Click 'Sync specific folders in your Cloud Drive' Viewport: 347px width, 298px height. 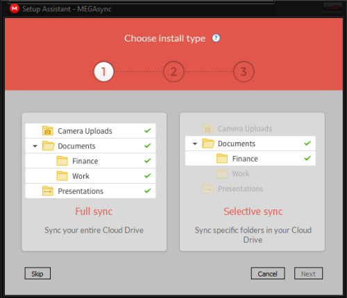point(253,235)
